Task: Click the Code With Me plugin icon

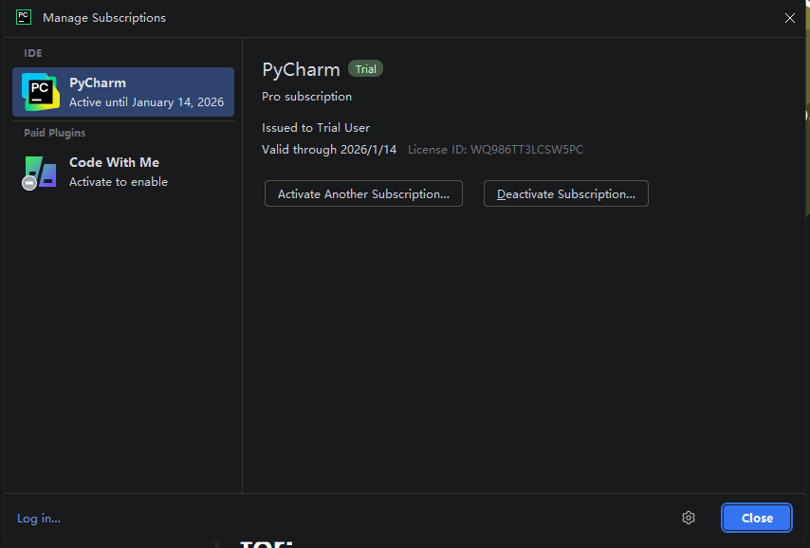Action: click(x=40, y=173)
